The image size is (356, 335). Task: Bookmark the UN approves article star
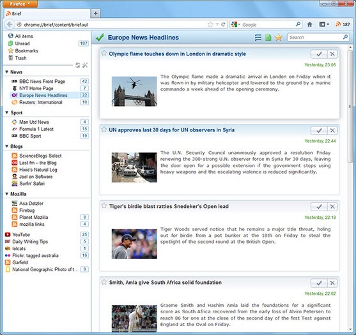[x=104, y=130]
